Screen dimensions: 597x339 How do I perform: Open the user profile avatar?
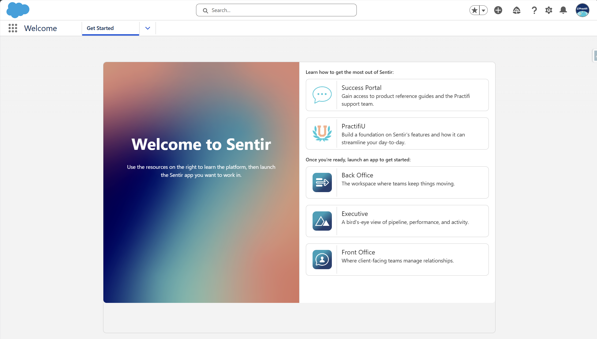582,10
